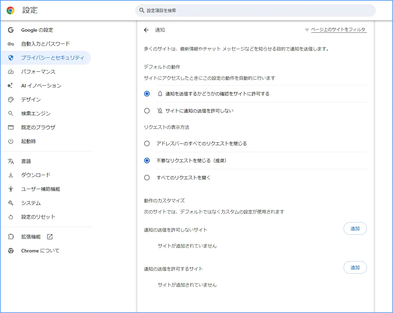Viewport: 393px width, 313px height.
Task: Click the sparkle icon for AI イノベーション
Action: click(x=10, y=85)
